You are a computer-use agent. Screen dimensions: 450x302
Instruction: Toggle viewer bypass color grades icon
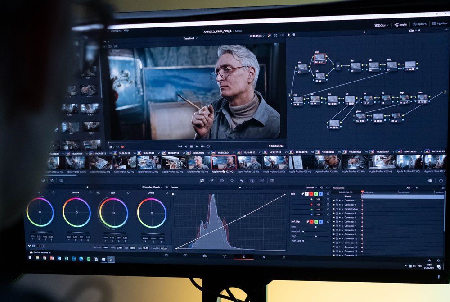click(269, 35)
